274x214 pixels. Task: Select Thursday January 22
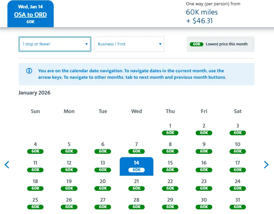[x=170, y=185]
